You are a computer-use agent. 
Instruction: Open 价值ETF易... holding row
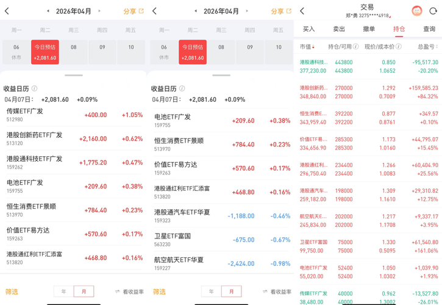click(368, 143)
